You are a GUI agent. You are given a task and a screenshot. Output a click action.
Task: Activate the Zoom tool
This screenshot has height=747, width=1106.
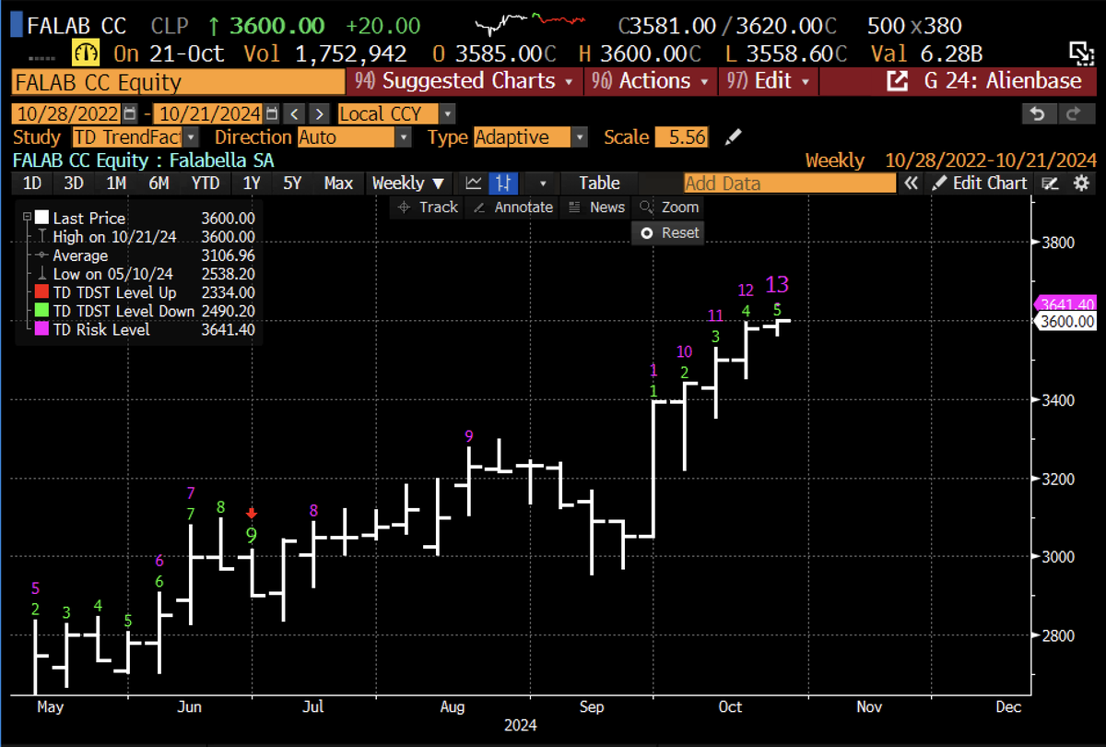[670, 207]
